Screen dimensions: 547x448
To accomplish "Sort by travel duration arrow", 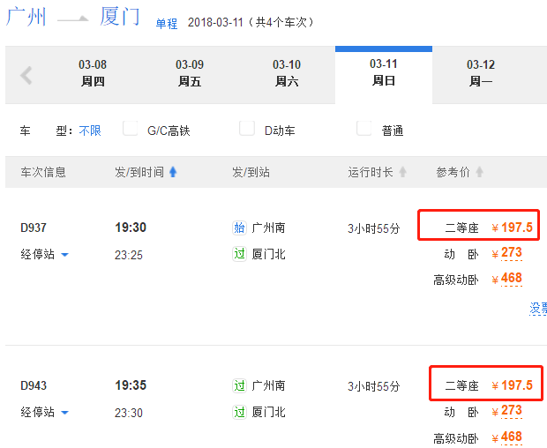I will coord(403,172).
